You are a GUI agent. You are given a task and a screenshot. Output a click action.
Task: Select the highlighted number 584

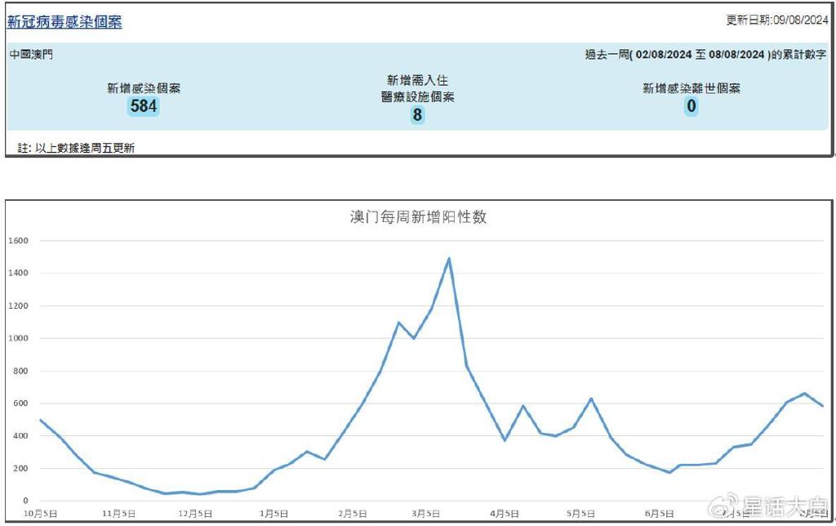142,106
